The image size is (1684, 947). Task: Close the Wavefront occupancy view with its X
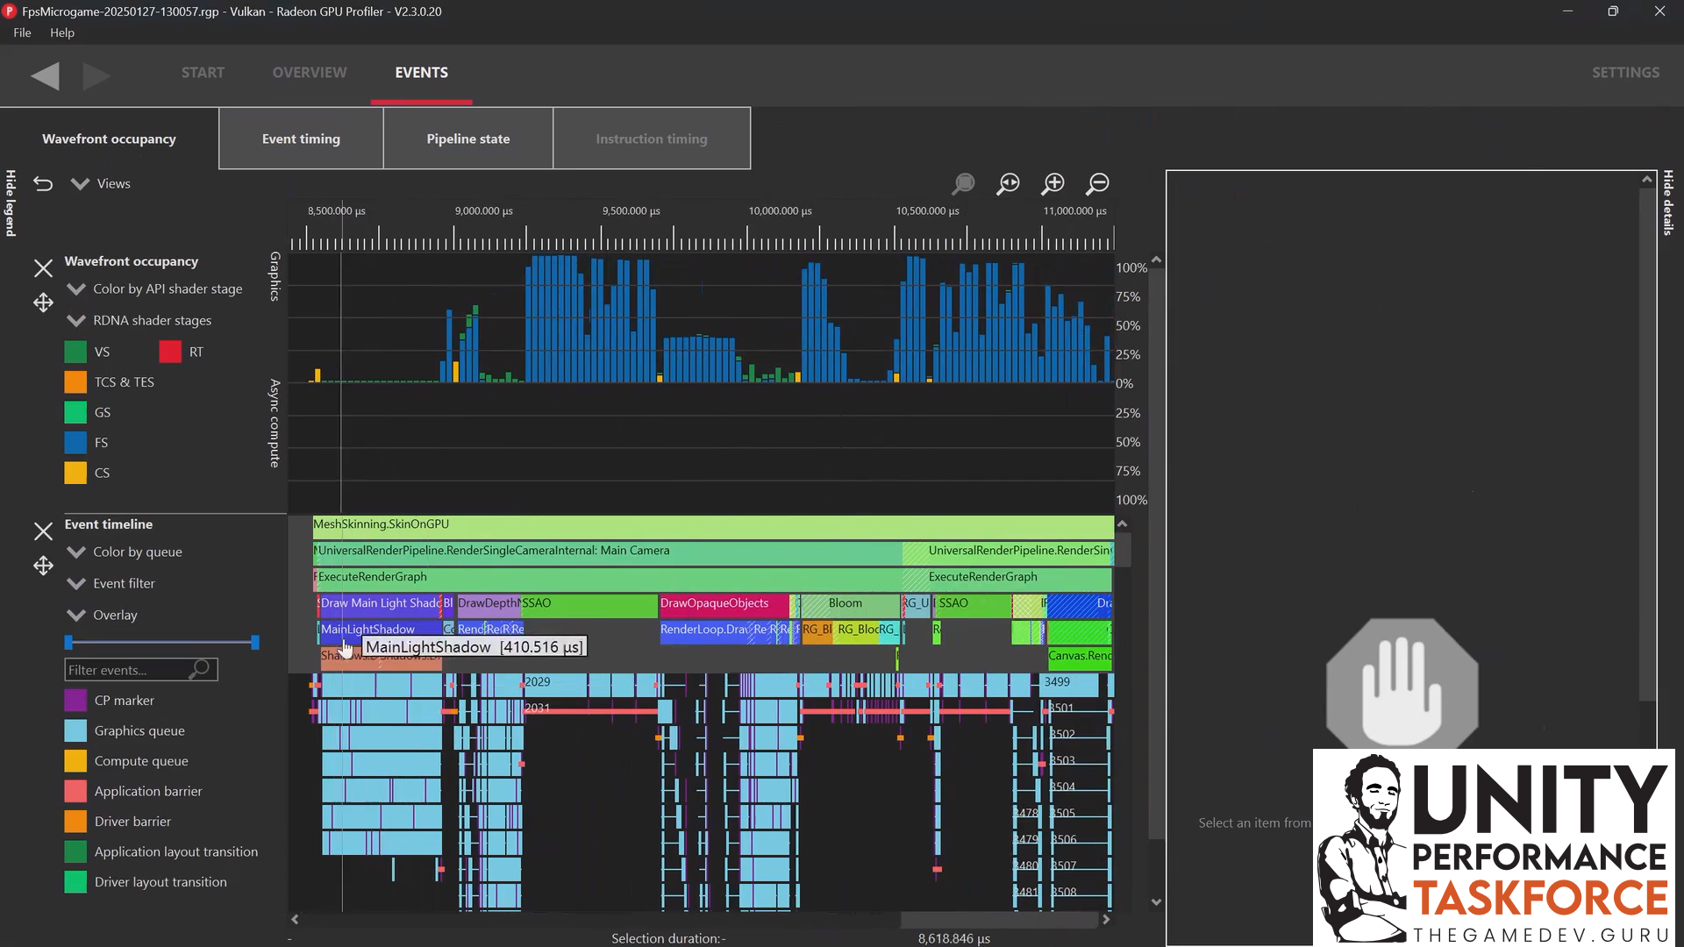tap(42, 267)
